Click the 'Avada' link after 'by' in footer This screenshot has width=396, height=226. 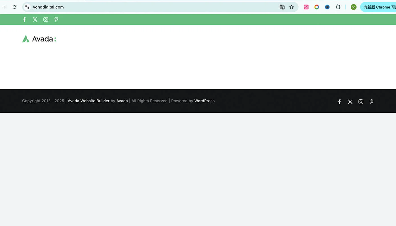tap(122, 101)
